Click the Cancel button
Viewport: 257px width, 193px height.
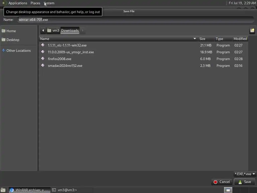pyautogui.click(x=222, y=182)
